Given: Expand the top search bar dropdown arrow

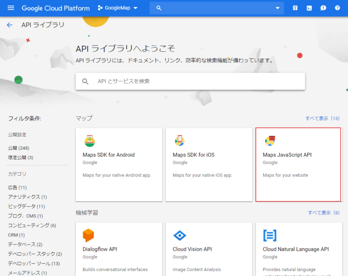Looking at the screenshot, I should coord(278,8).
